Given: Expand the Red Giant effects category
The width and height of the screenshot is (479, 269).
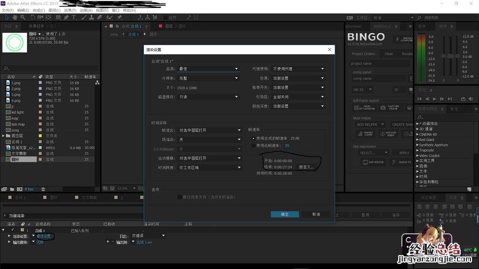Looking at the screenshot, I should 418,140.
